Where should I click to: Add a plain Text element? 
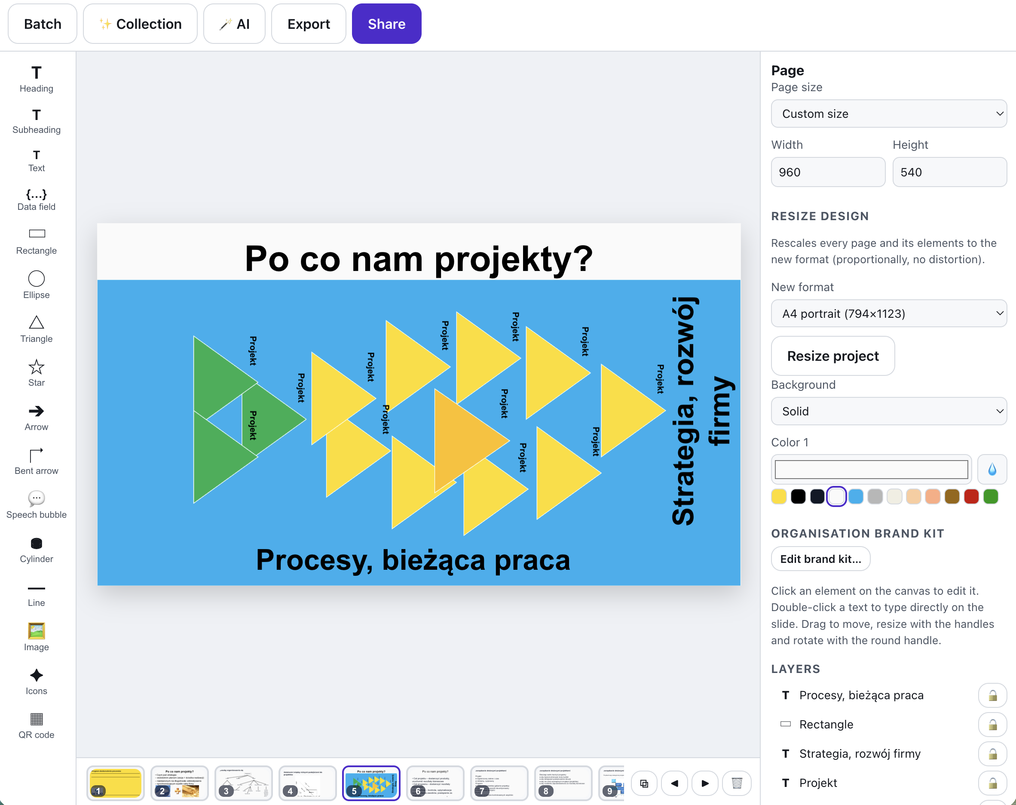click(36, 161)
